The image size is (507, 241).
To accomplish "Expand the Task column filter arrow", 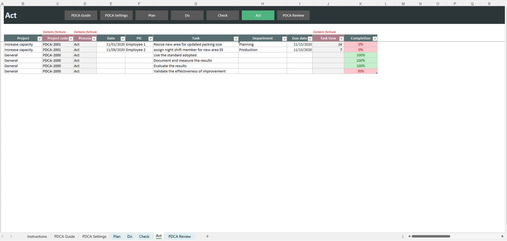I will point(236,39).
